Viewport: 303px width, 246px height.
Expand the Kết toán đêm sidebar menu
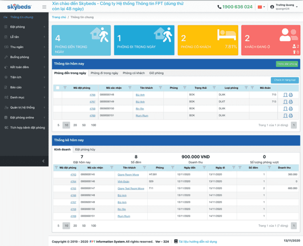(24, 67)
